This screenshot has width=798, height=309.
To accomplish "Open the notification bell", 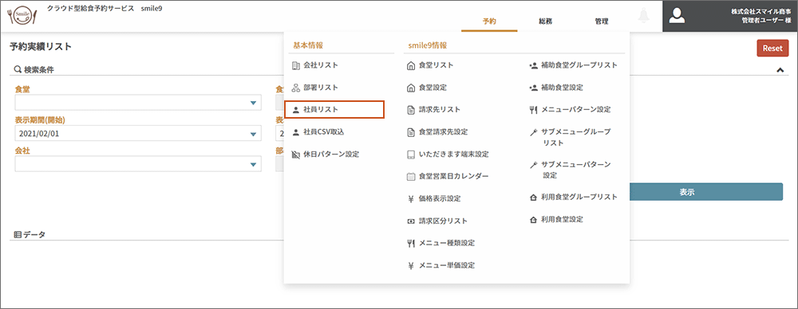I will click(644, 16).
